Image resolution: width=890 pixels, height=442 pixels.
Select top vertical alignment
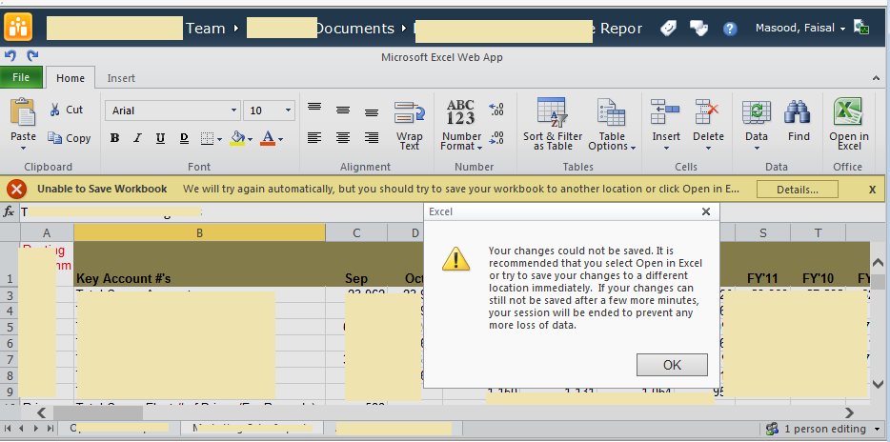(314, 108)
